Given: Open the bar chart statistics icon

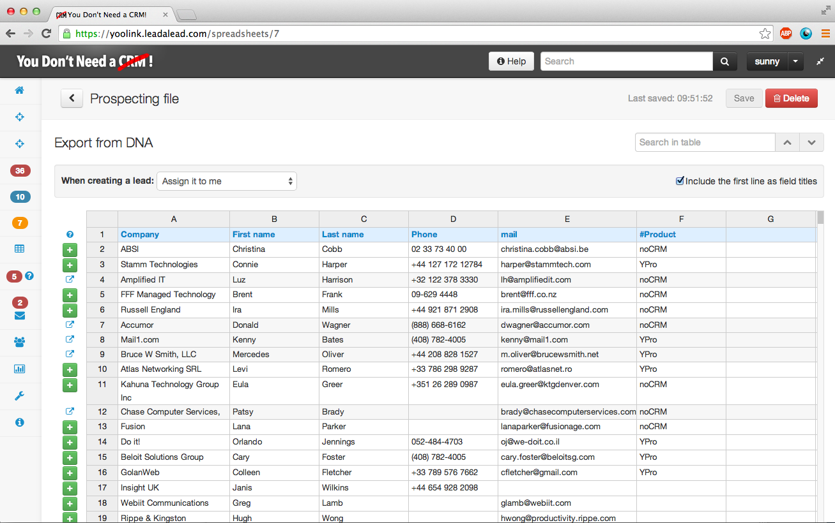Looking at the screenshot, I should (x=20, y=369).
